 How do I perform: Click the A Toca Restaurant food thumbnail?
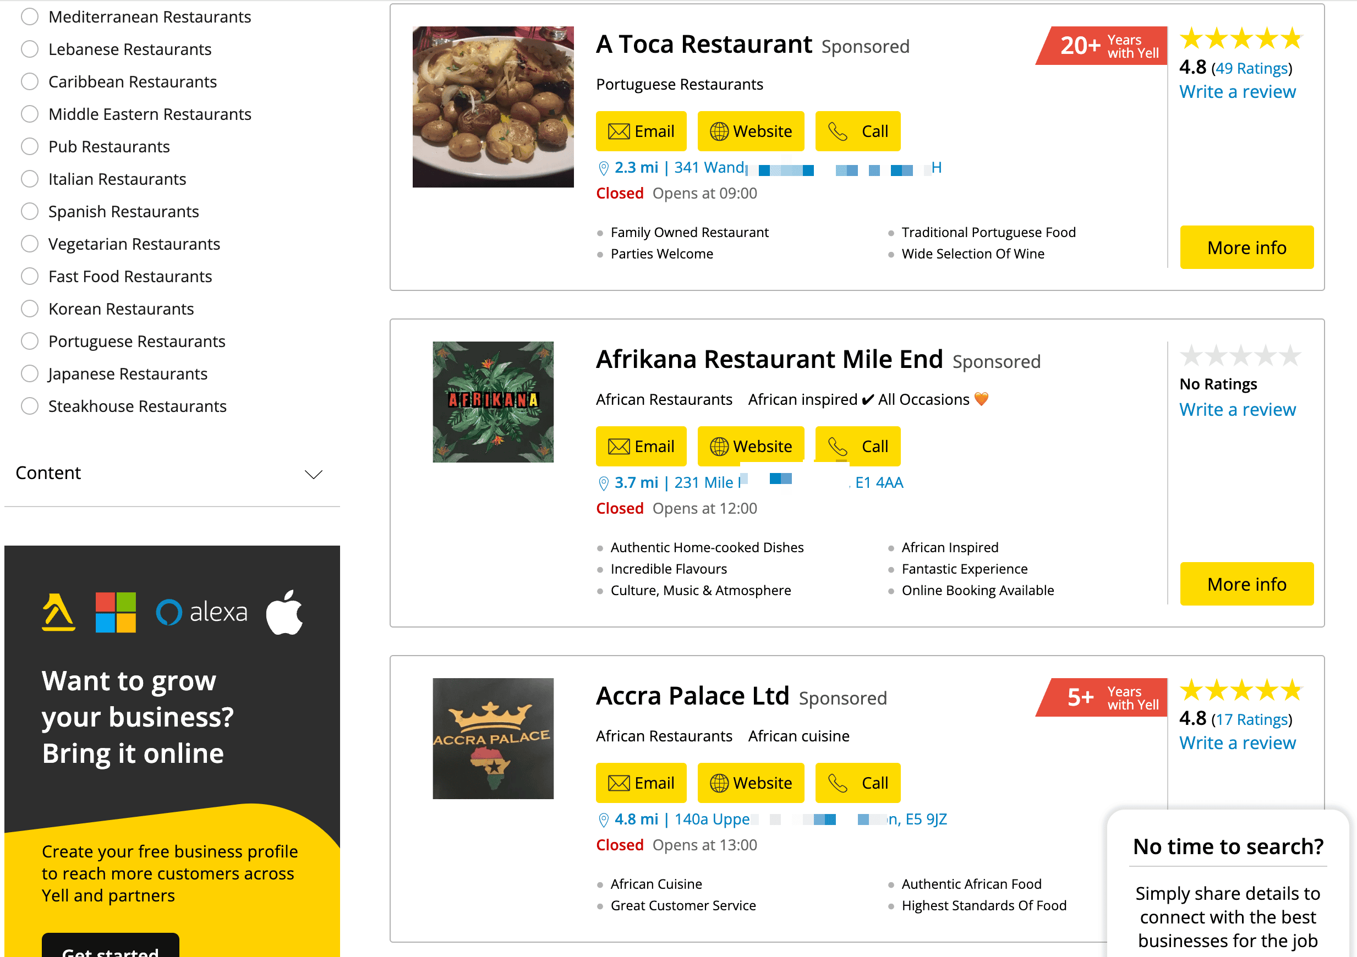[493, 107]
